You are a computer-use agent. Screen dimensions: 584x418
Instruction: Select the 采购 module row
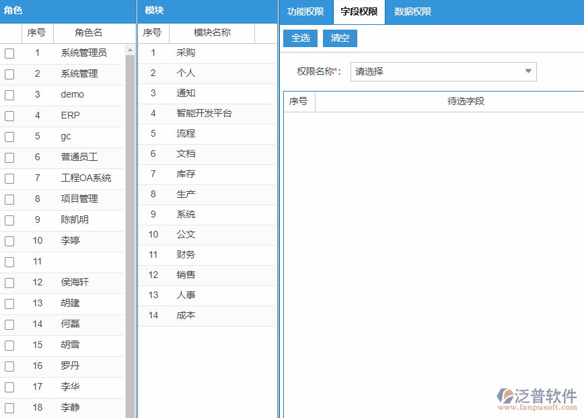(186, 53)
